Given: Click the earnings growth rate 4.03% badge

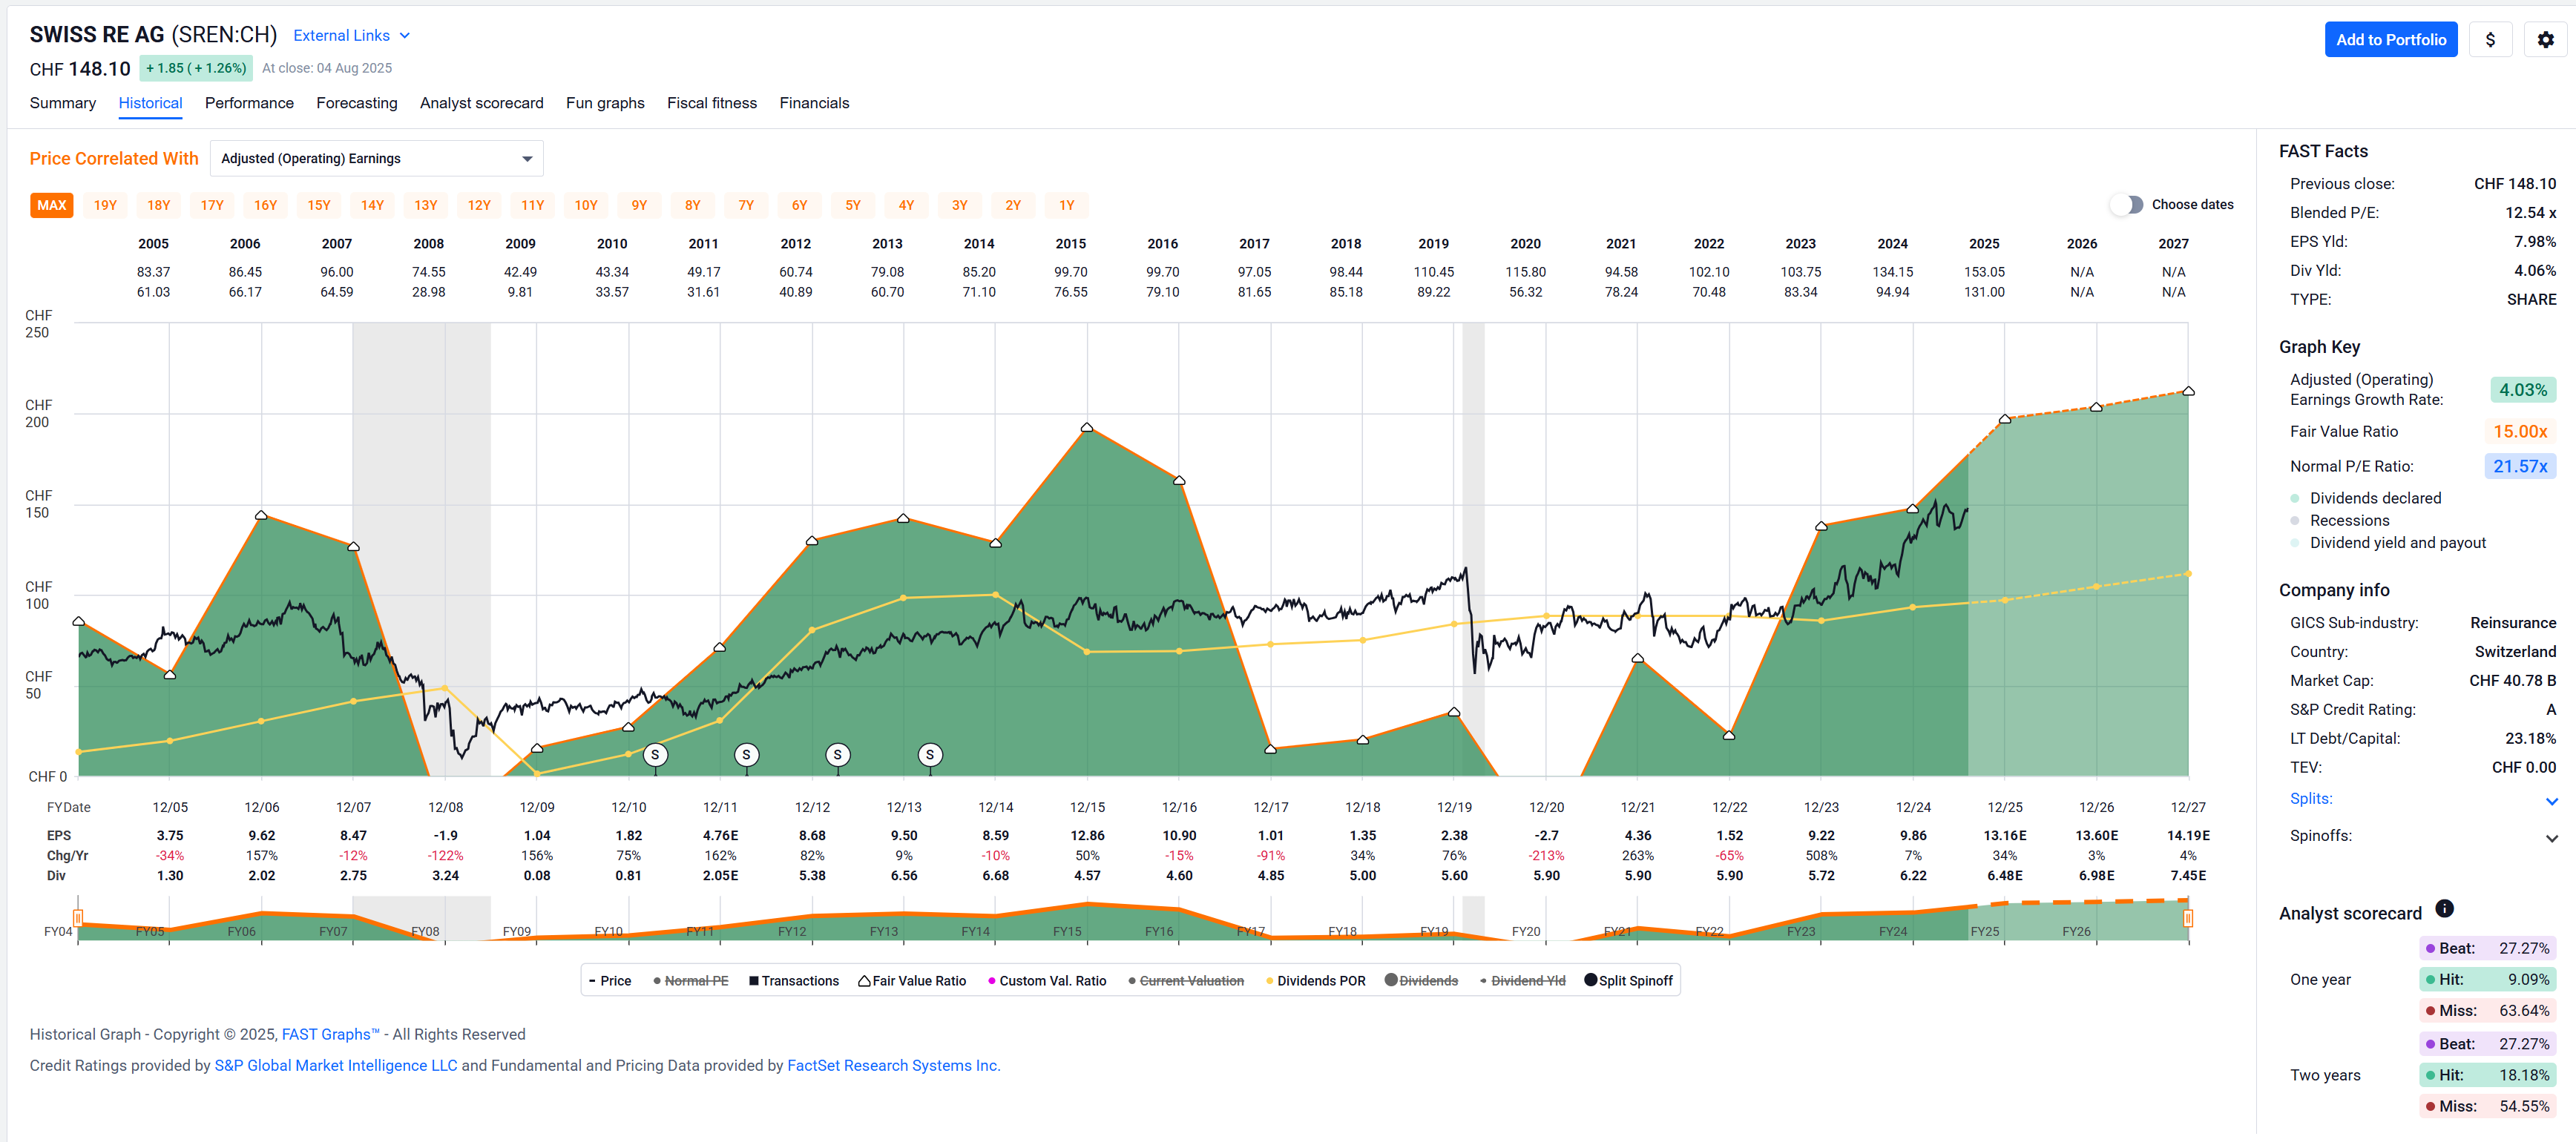Looking at the screenshot, I should (x=2523, y=389).
